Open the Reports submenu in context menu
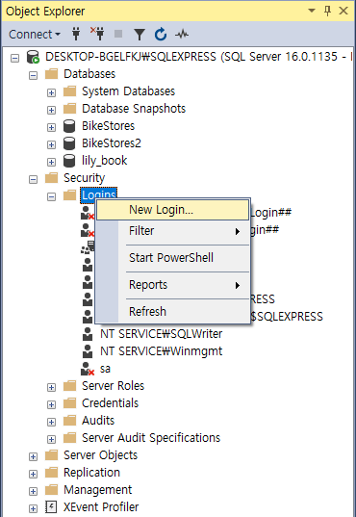Screen dimensions: 356x517 [172, 285]
